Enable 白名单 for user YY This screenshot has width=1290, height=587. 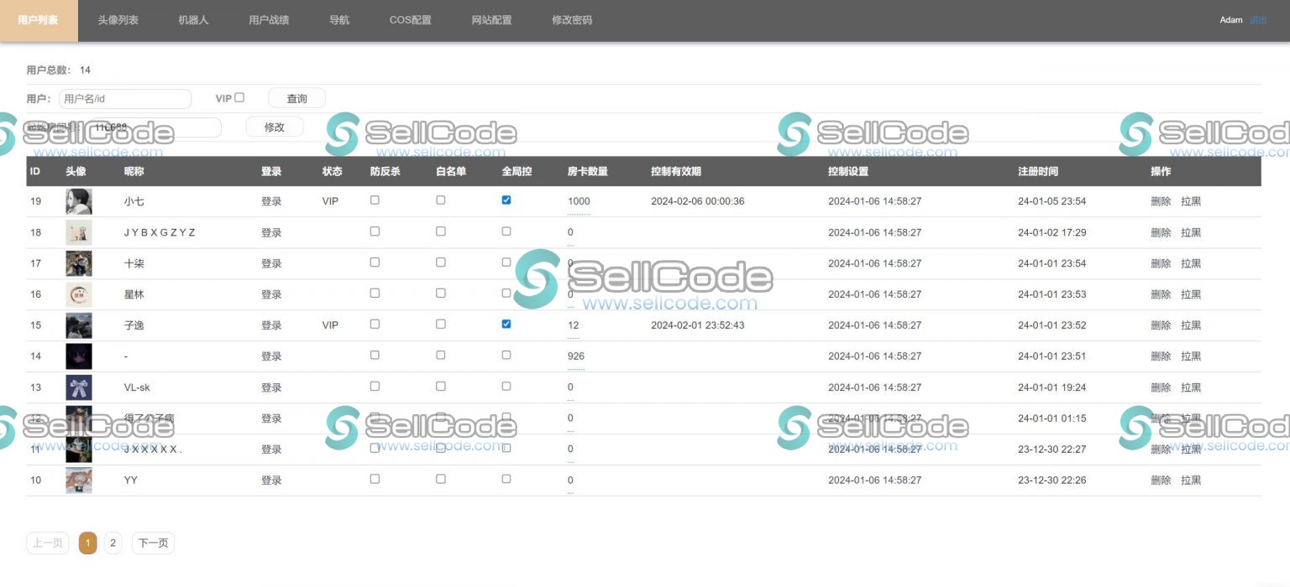coord(440,480)
